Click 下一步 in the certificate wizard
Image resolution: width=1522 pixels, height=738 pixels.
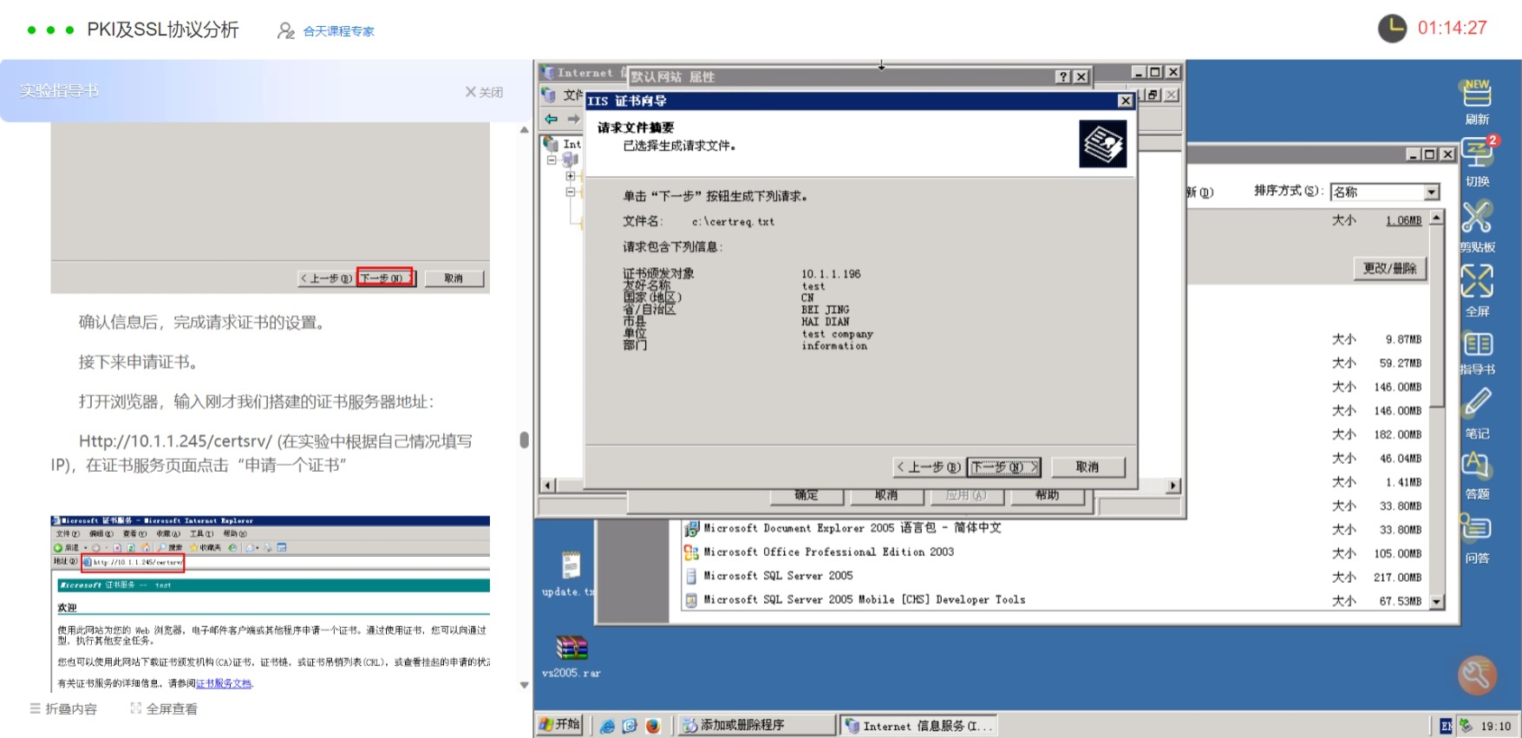click(x=1004, y=467)
